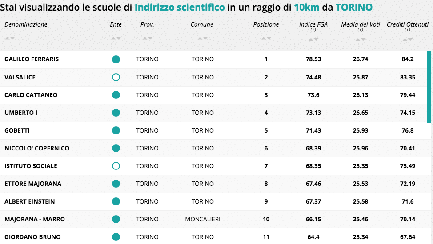Click the teal vertical scrollbar thumb
The height and width of the screenshot is (244, 433).
click(429, 87)
